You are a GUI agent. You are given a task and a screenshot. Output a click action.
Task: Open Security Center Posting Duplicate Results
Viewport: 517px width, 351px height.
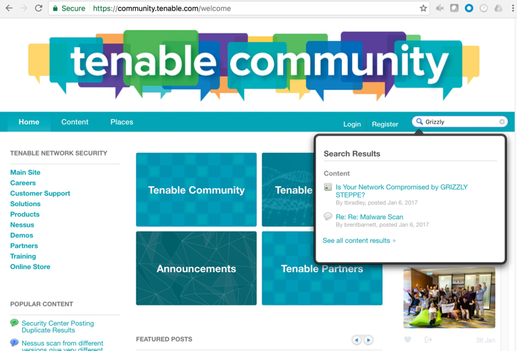pos(58,327)
